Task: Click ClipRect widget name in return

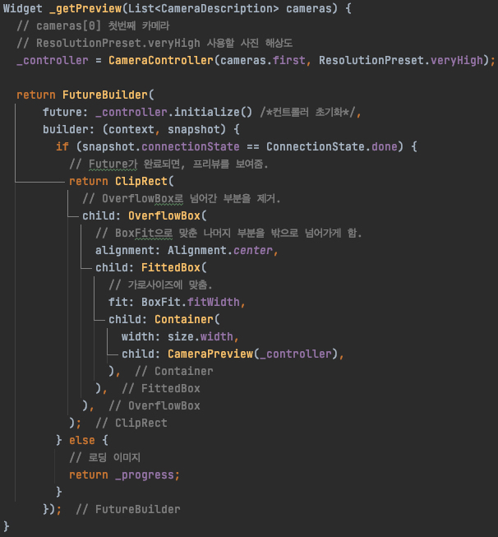Action: [141, 181]
